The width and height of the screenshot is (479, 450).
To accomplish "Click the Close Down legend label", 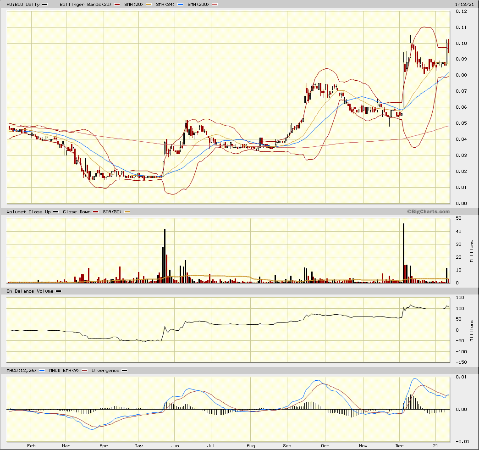I will tap(77, 211).
